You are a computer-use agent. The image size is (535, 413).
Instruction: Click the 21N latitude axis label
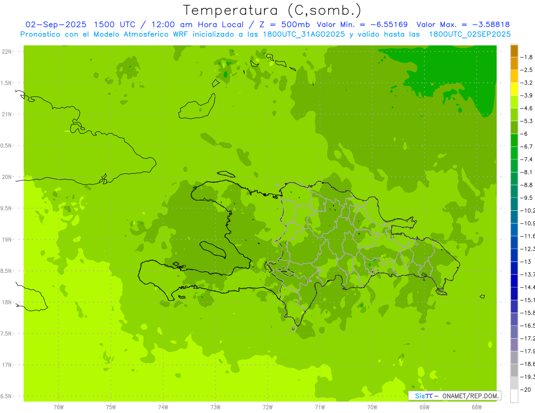point(7,114)
